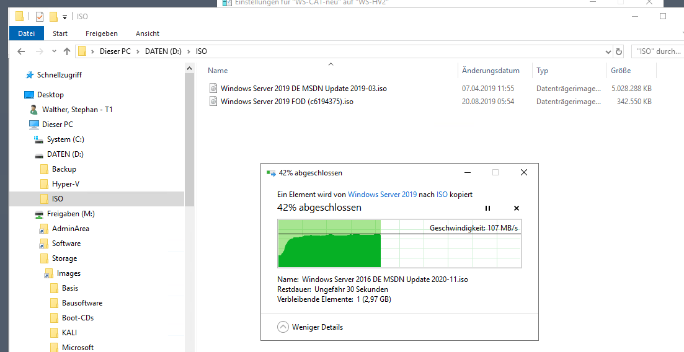Screen dimensions: 684x352
Task: Sort files by Größe column
Action: (x=621, y=71)
